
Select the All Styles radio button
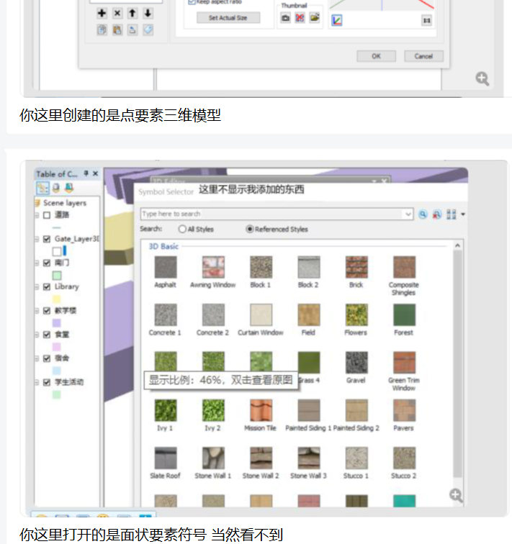[182, 229]
